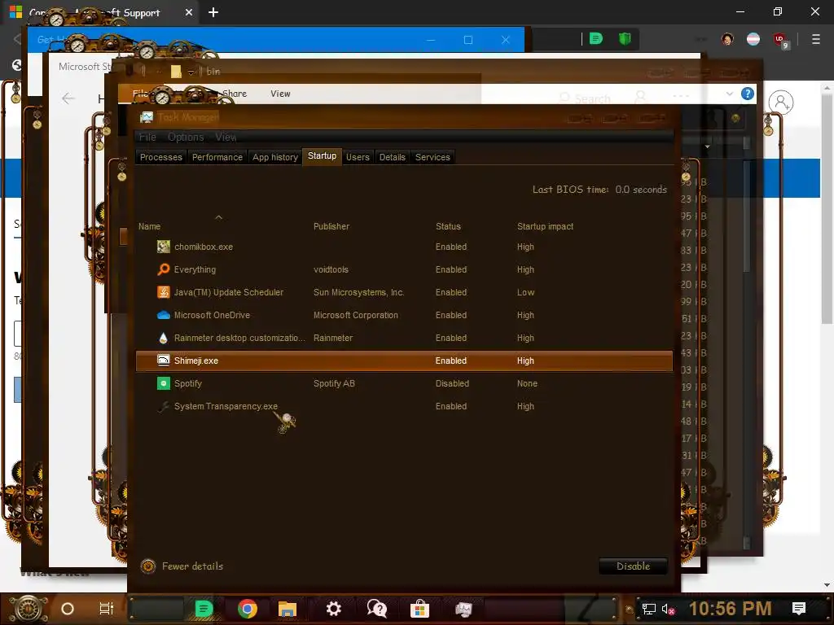Click the System Transparency.exe wrench icon
The image size is (834, 625).
pos(163,406)
